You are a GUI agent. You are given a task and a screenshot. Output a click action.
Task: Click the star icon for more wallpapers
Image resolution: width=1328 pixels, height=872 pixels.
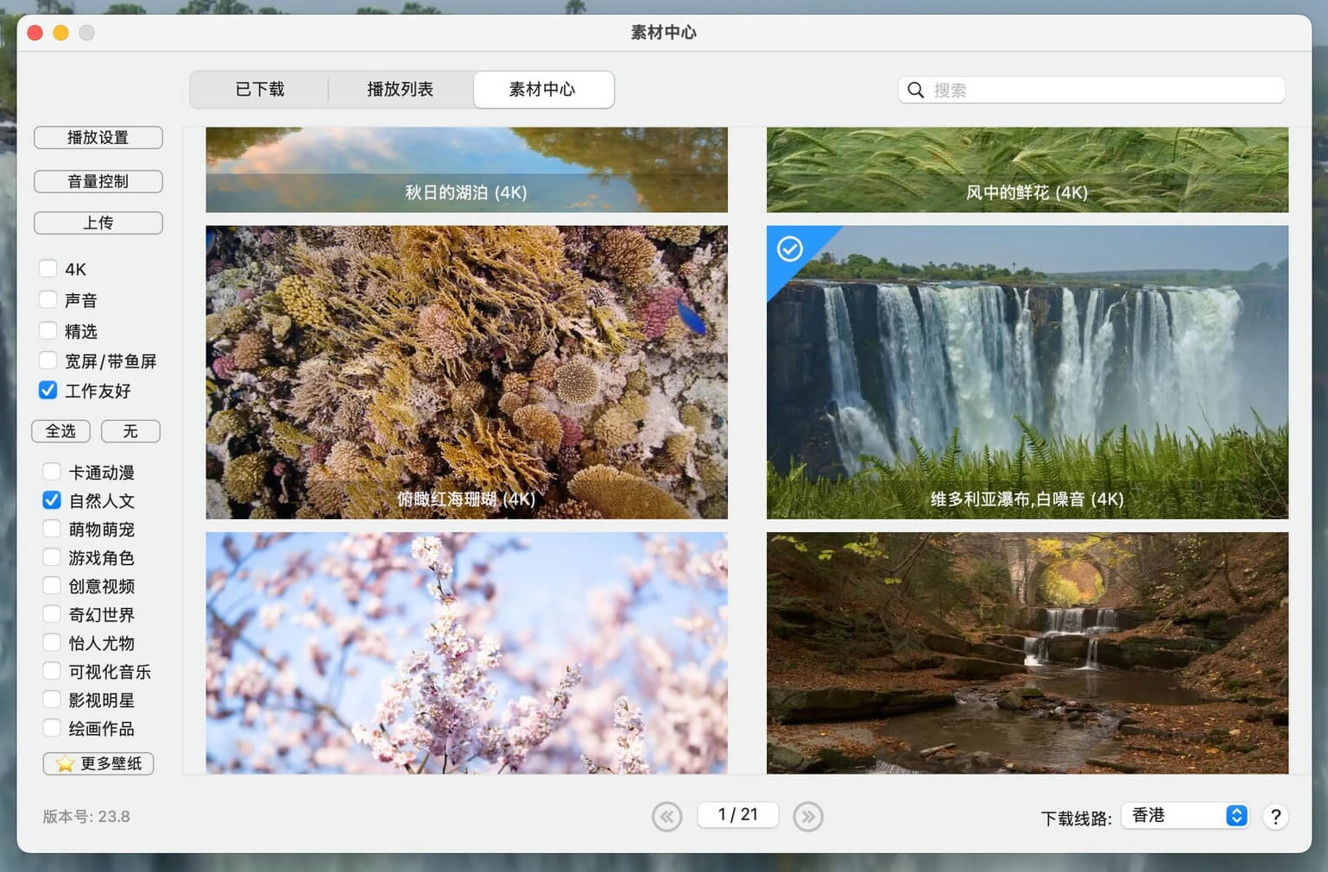[x=65, y=763]
